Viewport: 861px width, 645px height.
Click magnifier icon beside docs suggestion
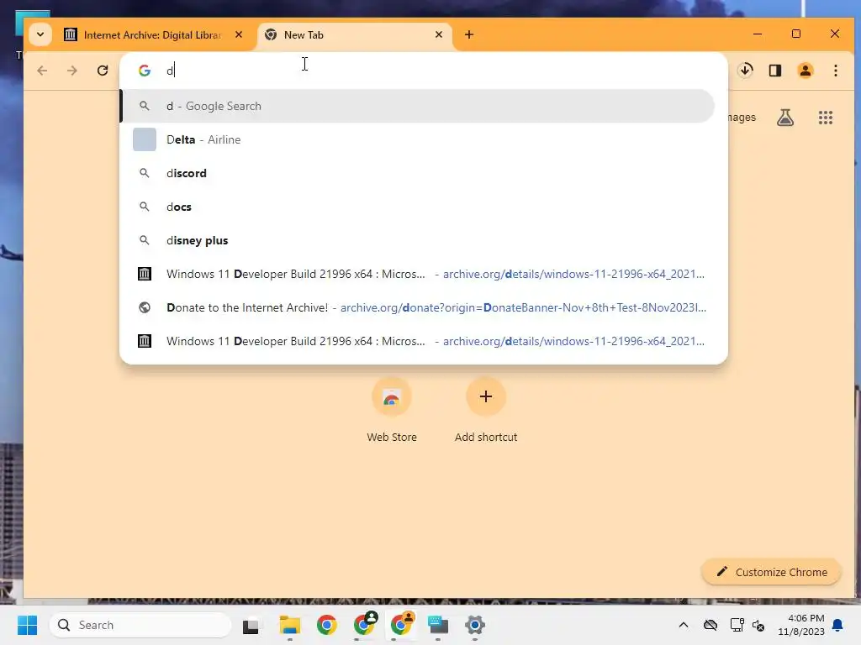coord(145,207)
